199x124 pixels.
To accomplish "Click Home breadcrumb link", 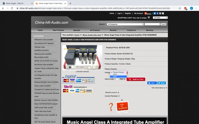I will 77,35.
